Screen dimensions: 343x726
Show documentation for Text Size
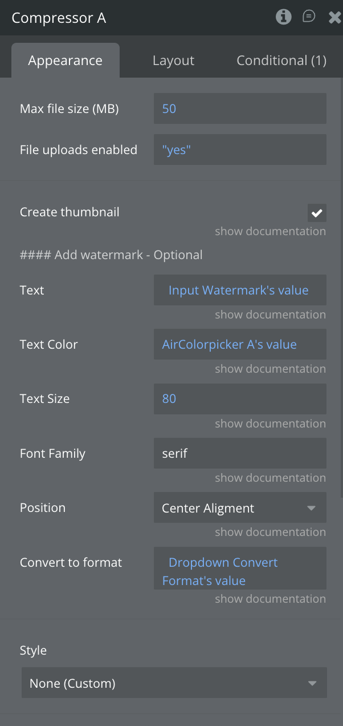[270, 424]
